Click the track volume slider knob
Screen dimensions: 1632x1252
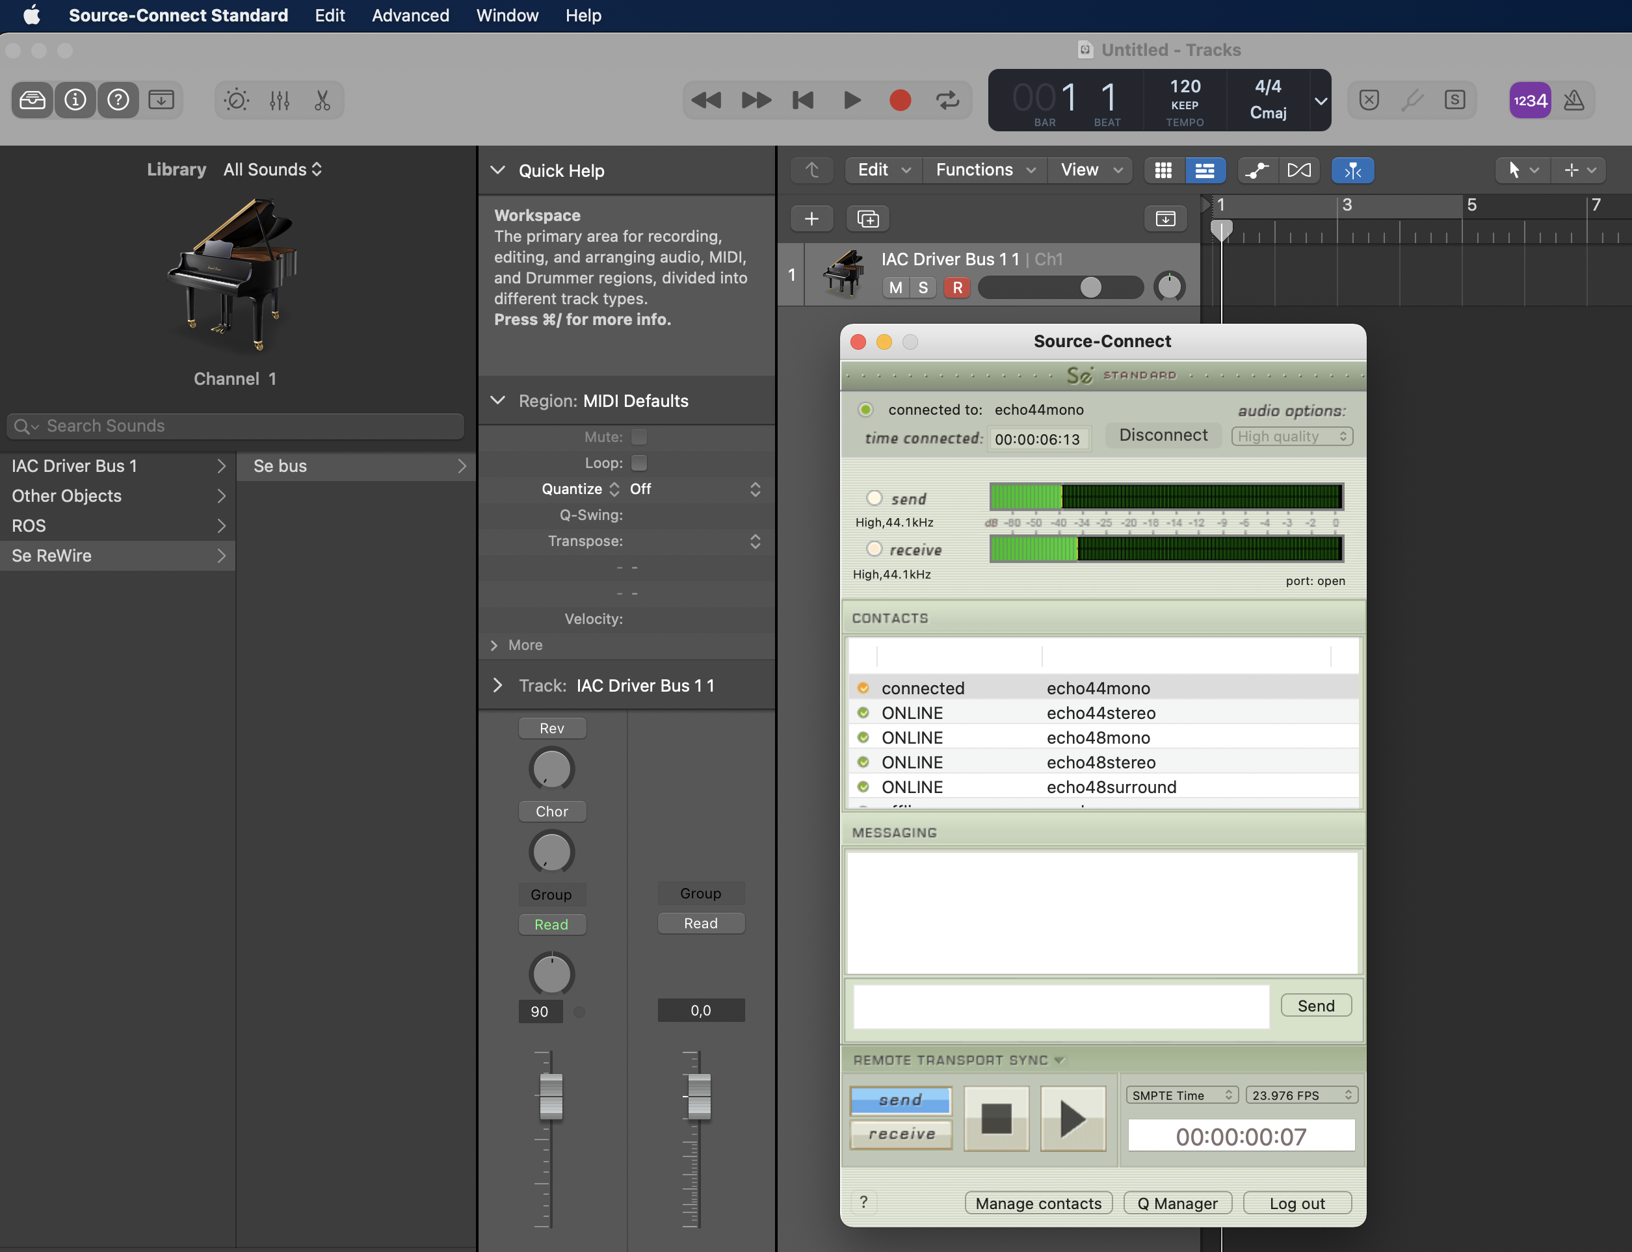(x=1090, y=288)
